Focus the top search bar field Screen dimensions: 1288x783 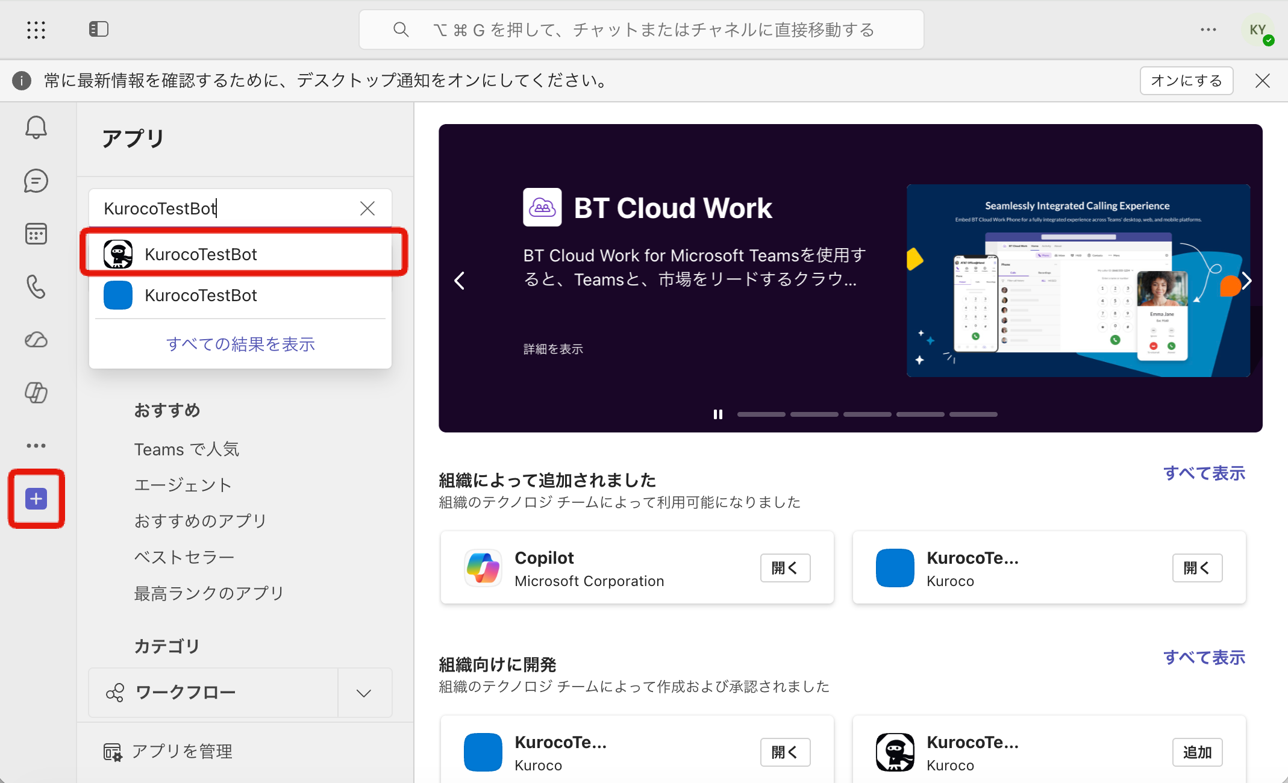coord(642,30)
